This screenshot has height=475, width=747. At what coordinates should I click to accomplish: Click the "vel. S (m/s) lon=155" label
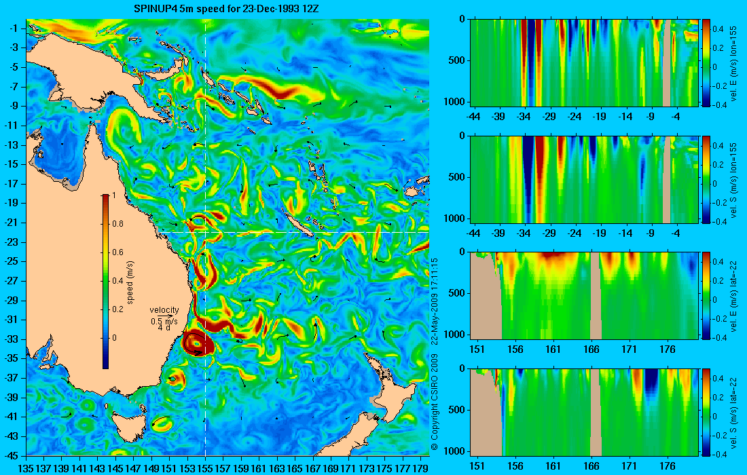click(734, 179)
